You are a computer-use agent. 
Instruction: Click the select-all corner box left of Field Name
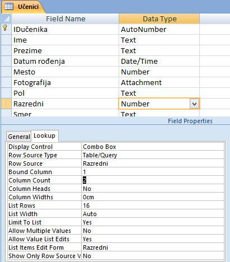6,18
